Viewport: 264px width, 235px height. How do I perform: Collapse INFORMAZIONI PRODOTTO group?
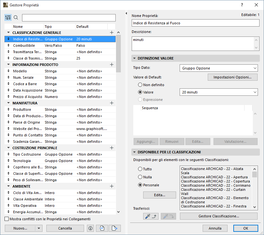click(8, 64)
